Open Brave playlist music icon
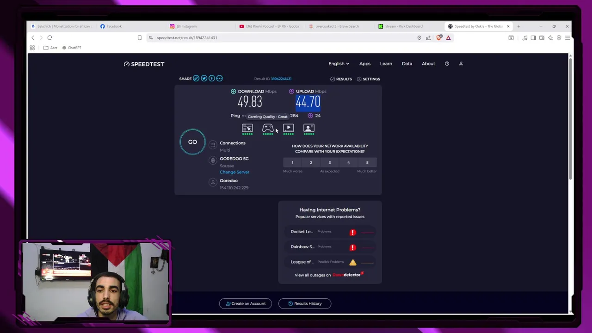 pos(525,38)
